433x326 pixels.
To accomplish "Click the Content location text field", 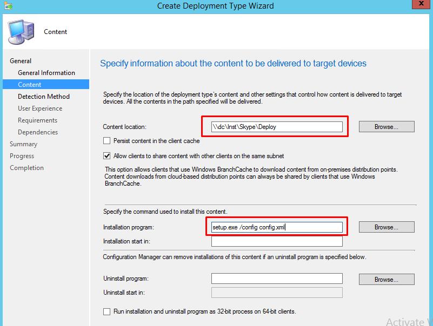I will pos(277,127).
